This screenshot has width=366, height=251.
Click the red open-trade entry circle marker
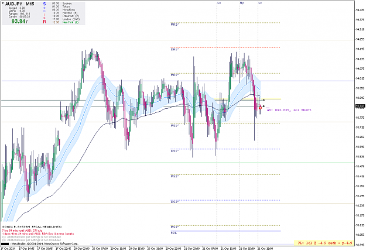coord(260,108)
